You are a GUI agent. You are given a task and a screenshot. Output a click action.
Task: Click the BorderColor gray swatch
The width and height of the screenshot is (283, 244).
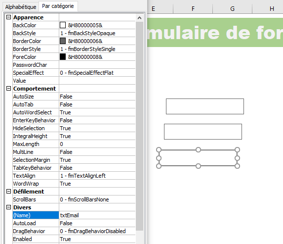[x=63, y=41]
